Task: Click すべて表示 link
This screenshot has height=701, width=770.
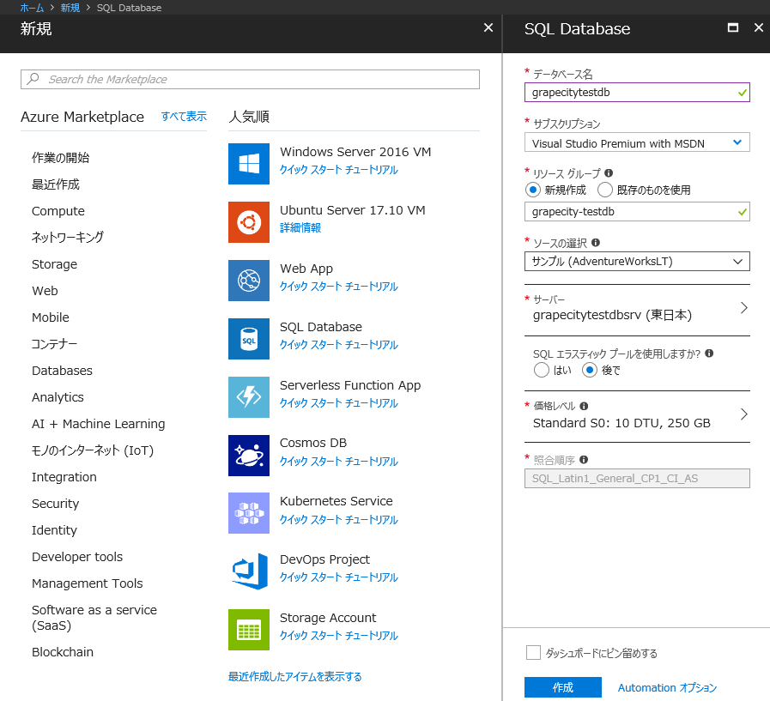Action: pos(184,117)
